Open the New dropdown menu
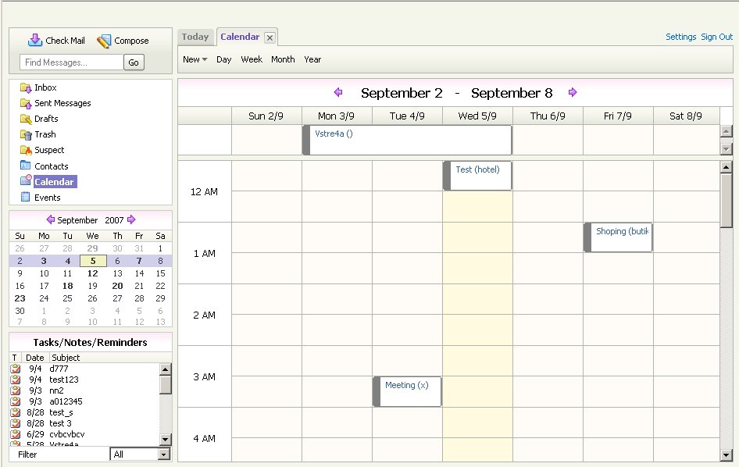This screenshot has height=467, width=739. click(194, 59)
